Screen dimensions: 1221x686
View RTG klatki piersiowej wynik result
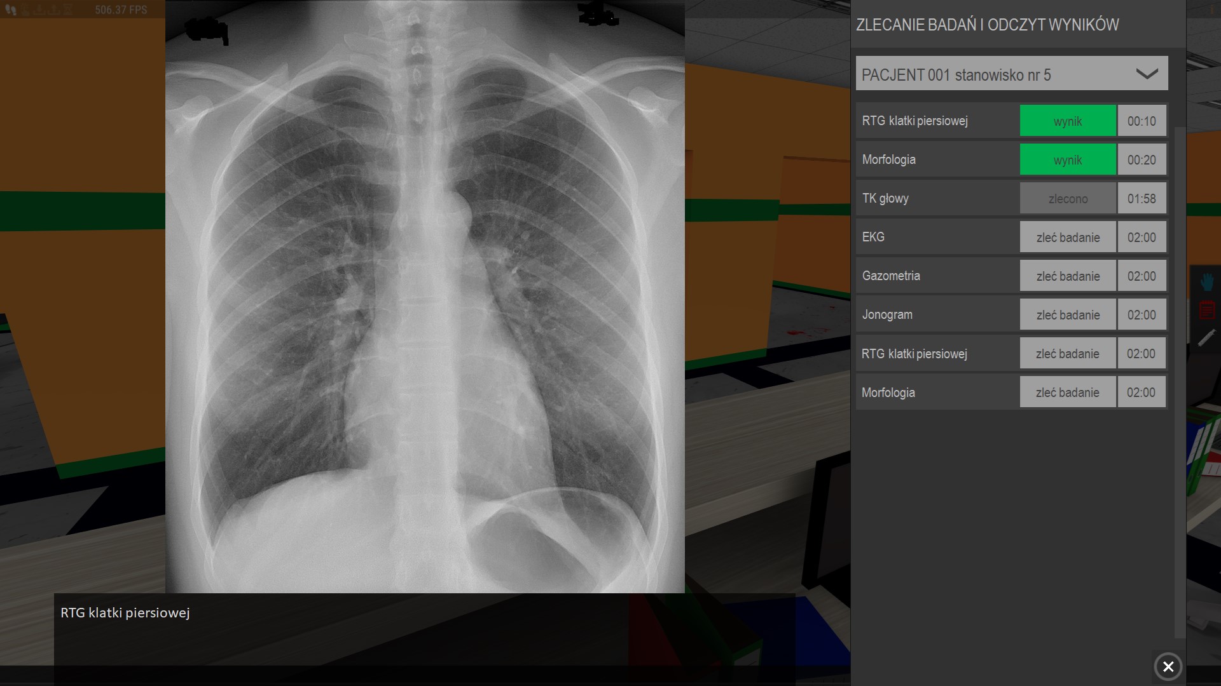(1067, 121)
